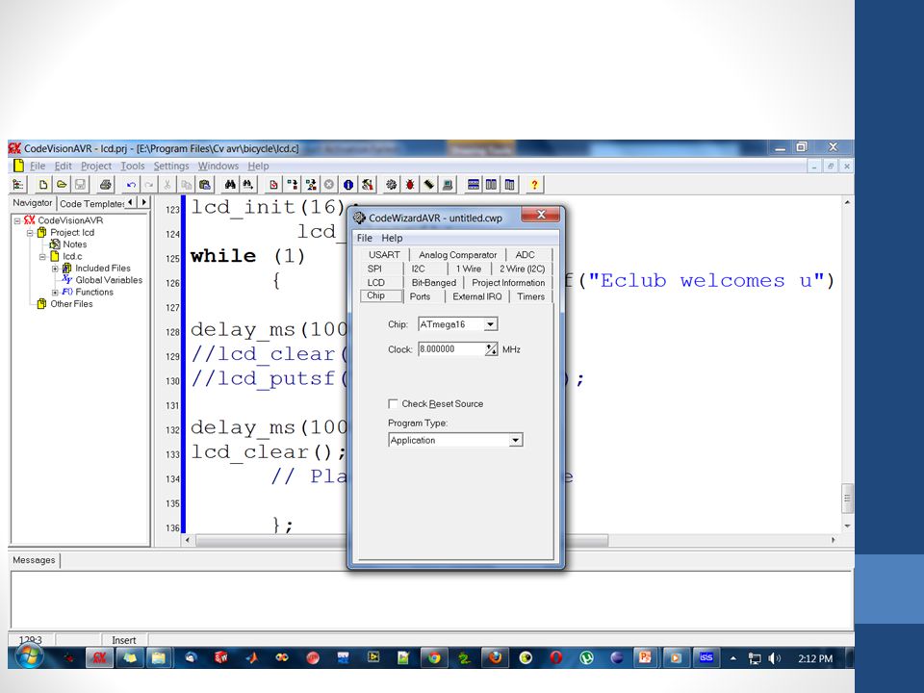Open Find with the binoculars icon
The image size is (924, 693).
pyautogui.click(x=230, y=185)
